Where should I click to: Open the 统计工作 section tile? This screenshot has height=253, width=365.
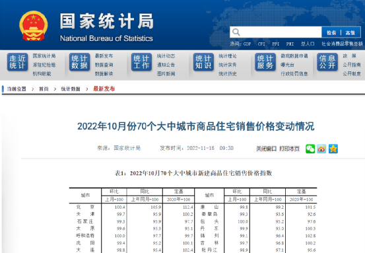point(141,62)
